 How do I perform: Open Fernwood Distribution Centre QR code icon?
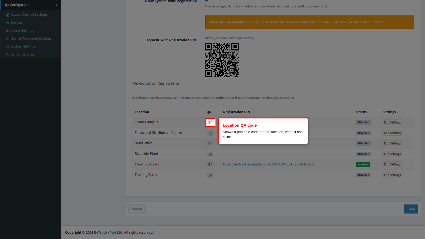click(x=210, y=133)
